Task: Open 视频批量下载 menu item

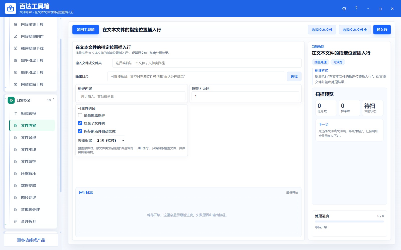Action: [32, 48]
